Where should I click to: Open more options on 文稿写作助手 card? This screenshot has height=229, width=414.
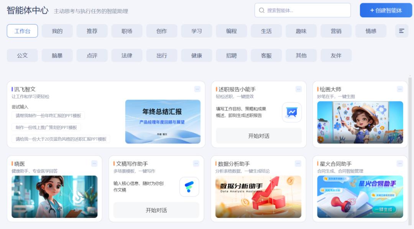196,164
